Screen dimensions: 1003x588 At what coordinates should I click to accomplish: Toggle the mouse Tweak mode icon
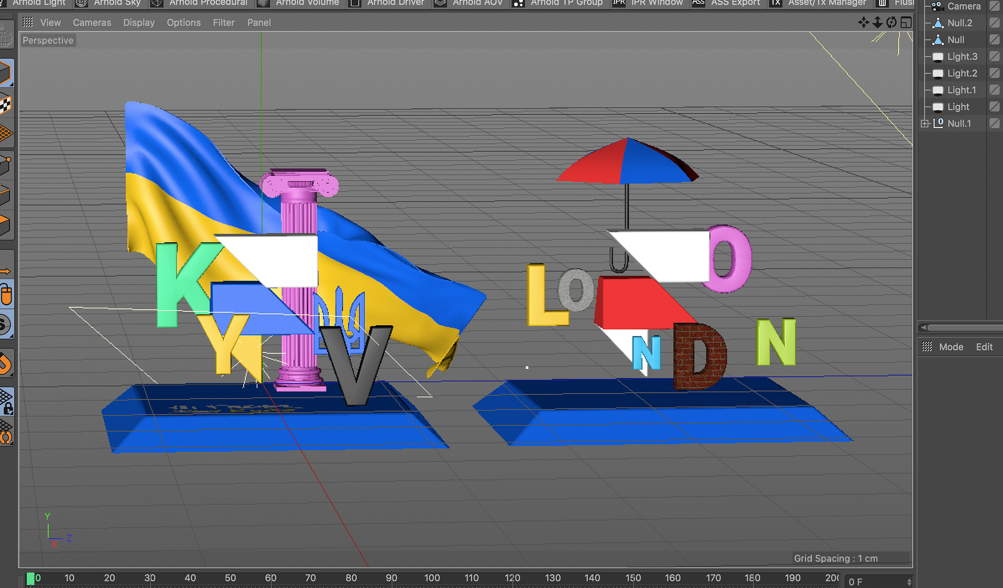pos(6,294)
